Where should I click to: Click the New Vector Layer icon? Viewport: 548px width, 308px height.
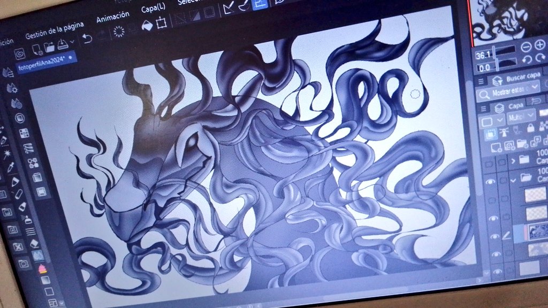[509, 145]
